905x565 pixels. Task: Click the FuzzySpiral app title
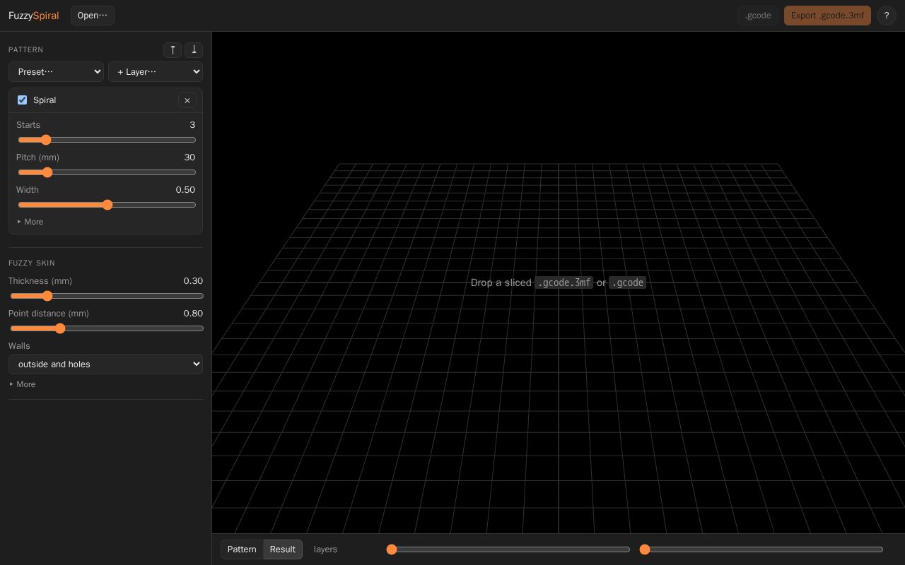pos(33,16)
